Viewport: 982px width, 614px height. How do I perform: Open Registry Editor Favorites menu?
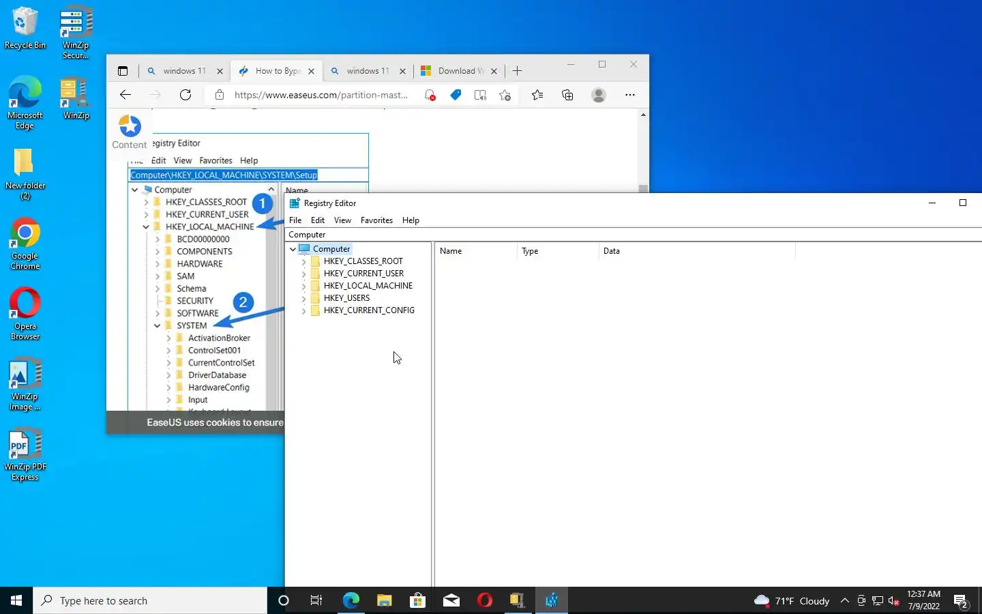tap(376, 220)
